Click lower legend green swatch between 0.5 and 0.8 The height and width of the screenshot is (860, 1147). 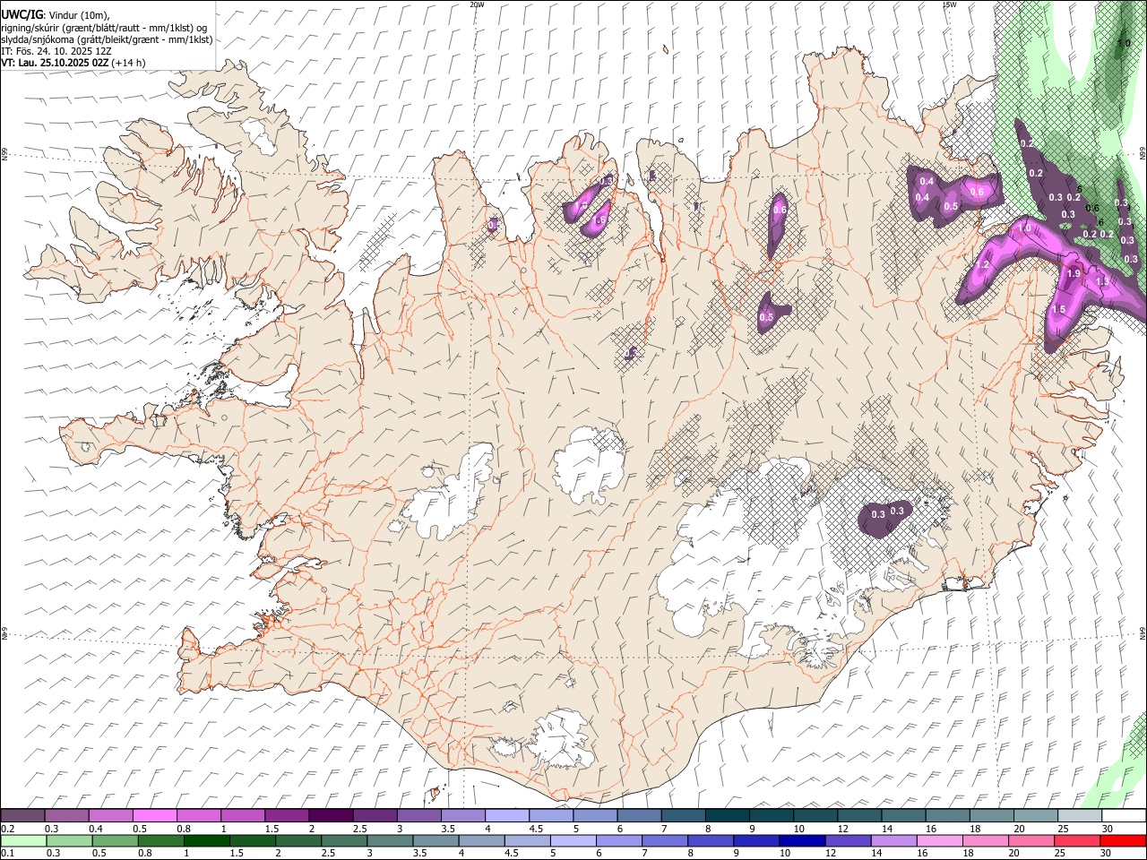coord(115,840)
